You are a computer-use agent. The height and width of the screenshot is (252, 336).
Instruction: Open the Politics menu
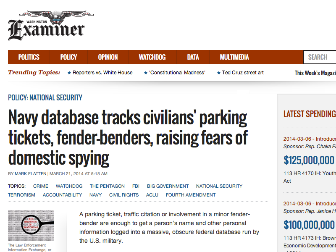pos(29,57)
